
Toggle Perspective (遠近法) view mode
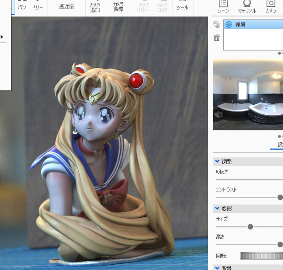(66, 6)
